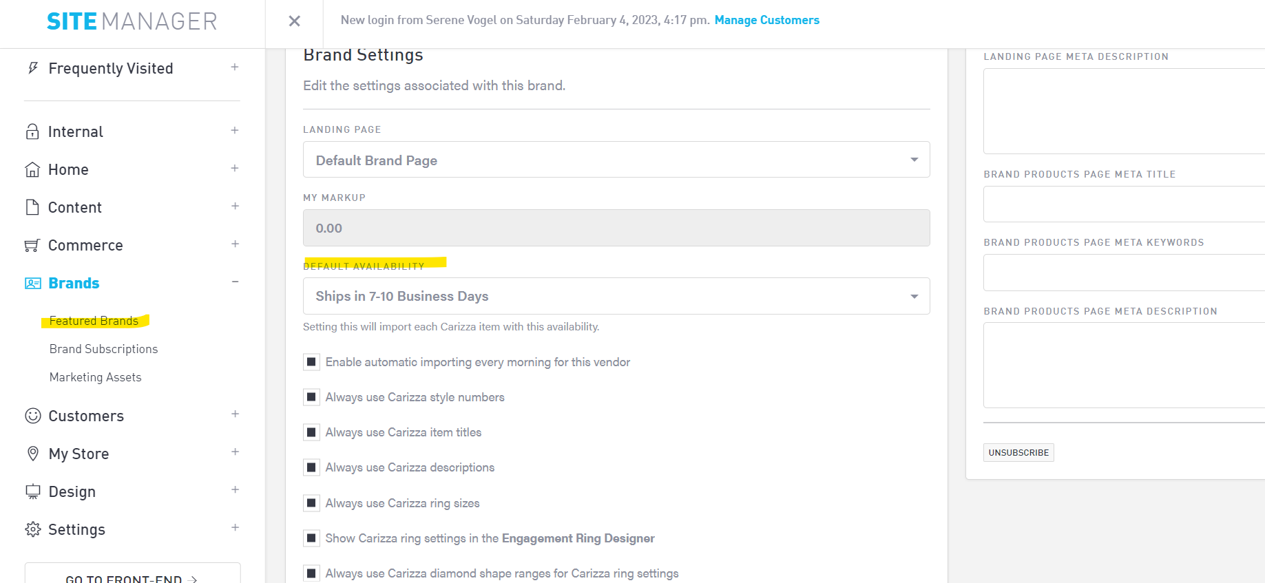Viewport: 1265px width, 583px height.
Task: Go to Marketing Assets submenu item
Action: coord(95,377)
